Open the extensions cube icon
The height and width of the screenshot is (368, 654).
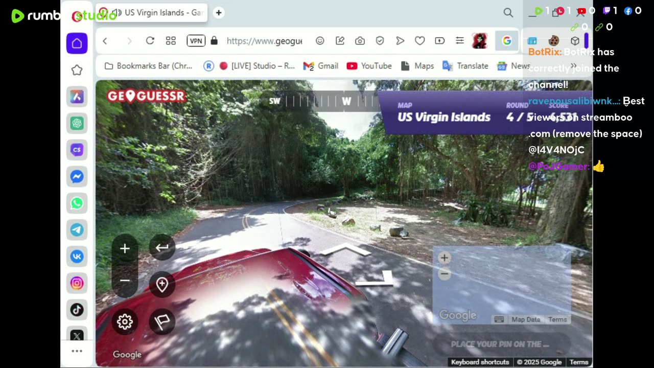[575, 41]
